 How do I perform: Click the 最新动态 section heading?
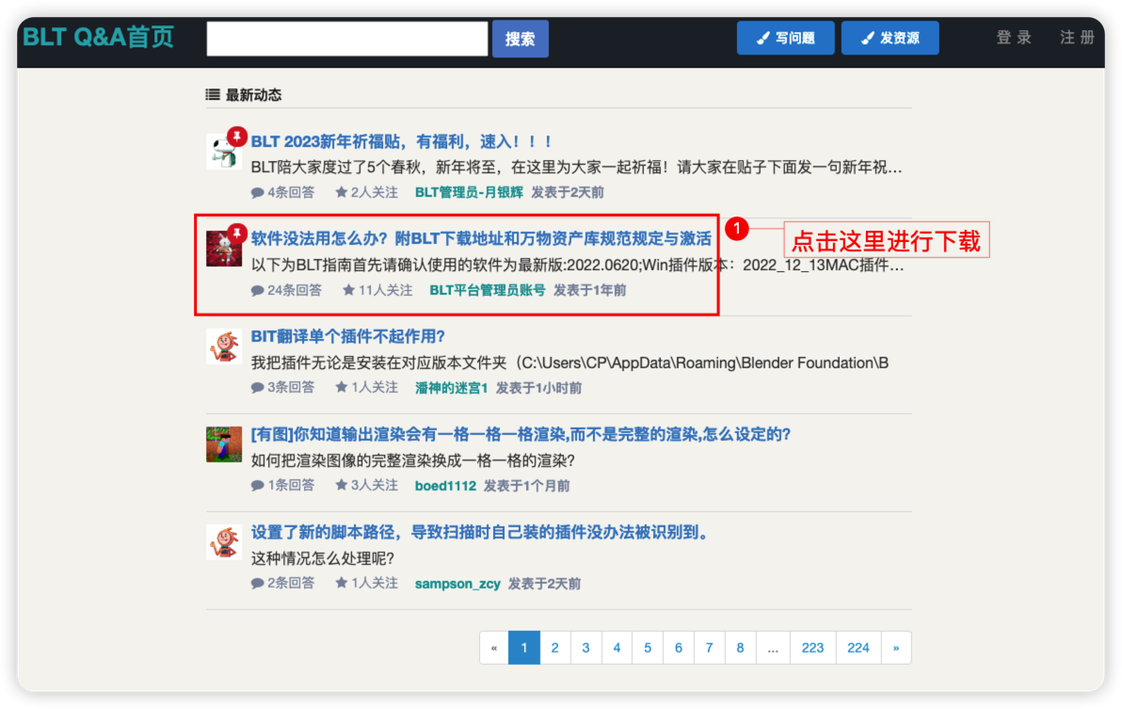coord(254,94)
